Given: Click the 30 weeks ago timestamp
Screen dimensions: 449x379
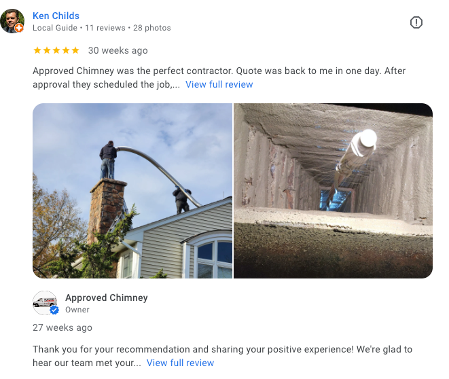Looking at the screenshot, I should [x=118, y=50].
